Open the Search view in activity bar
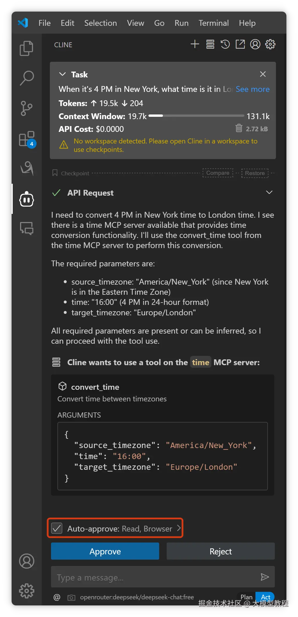The image size is (298, 617). coord(27,78)
